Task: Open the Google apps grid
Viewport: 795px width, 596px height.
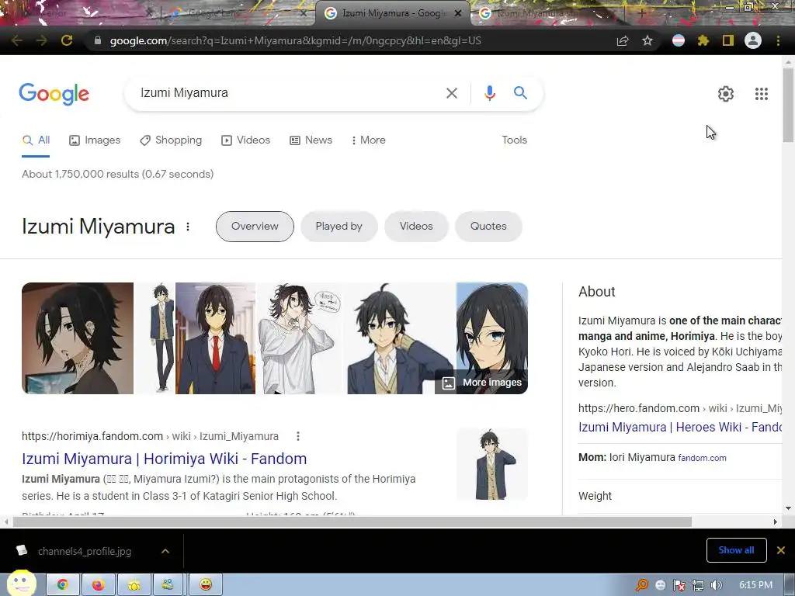Action: [762, 94]
